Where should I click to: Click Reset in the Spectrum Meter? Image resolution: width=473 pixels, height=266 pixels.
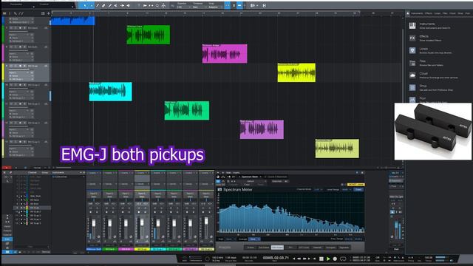(358, 189)
